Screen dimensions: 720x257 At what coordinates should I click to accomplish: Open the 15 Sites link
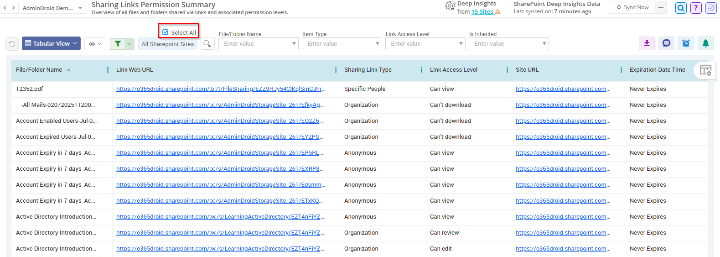coord(482,11)
